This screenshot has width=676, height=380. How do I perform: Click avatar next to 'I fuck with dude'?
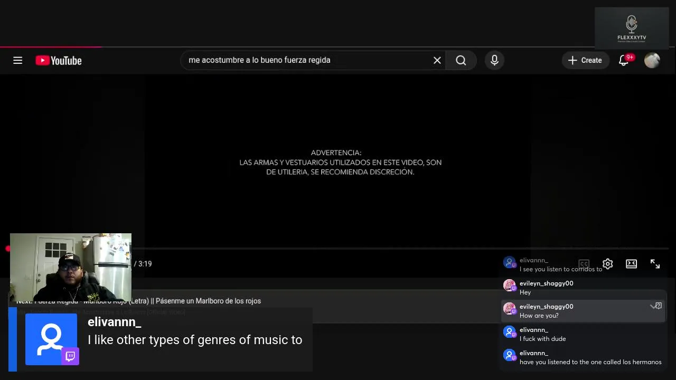[x=509, y=332]
